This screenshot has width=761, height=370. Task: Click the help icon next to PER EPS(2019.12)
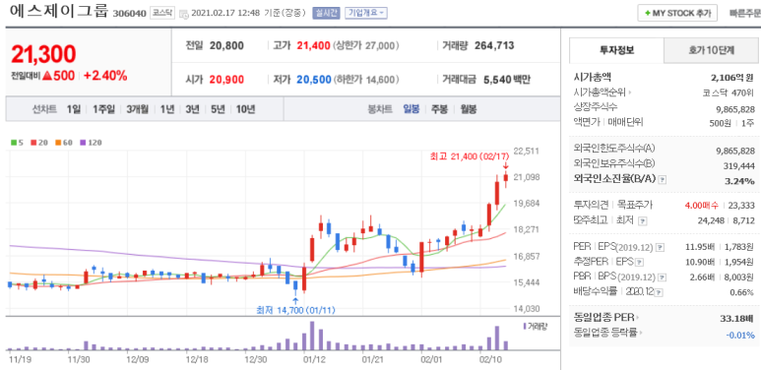(x=660, y=247)
